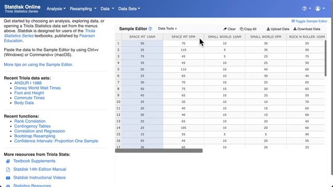Load the Body Data data set

(x=24, y=103)
